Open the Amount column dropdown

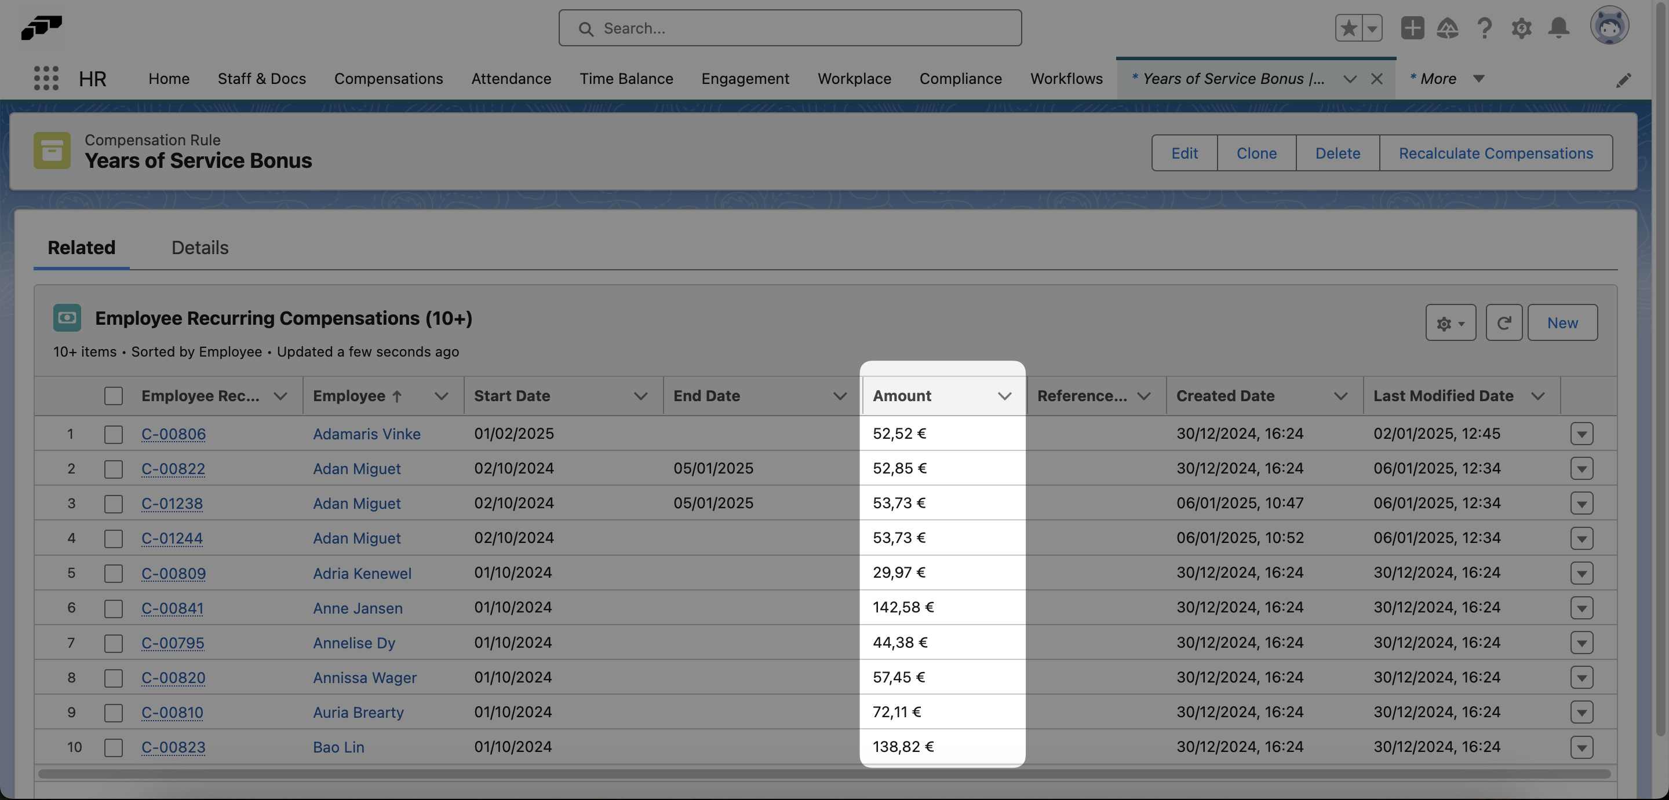click(1005, 395)
